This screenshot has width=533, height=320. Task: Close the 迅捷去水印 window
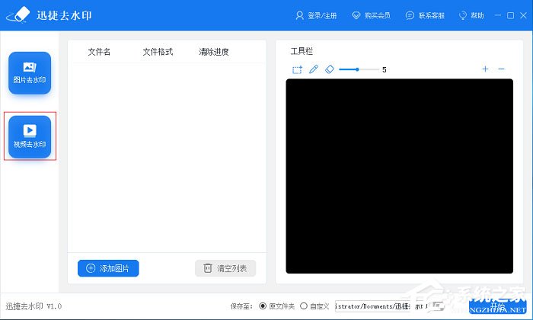point(523,16)
